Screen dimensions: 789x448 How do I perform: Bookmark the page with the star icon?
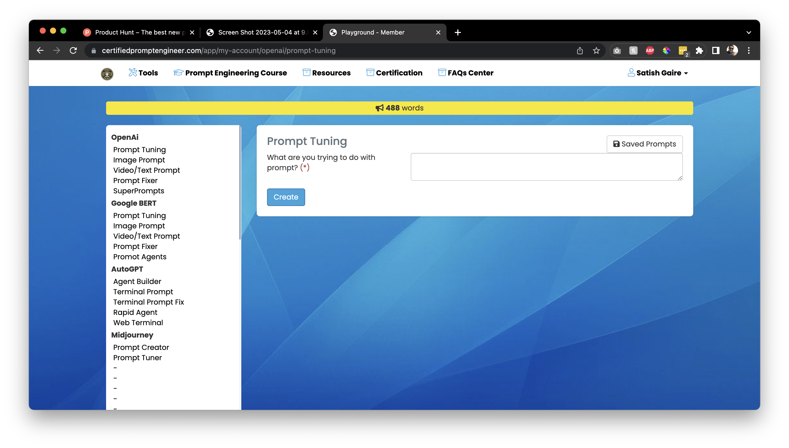coord(596,50)
